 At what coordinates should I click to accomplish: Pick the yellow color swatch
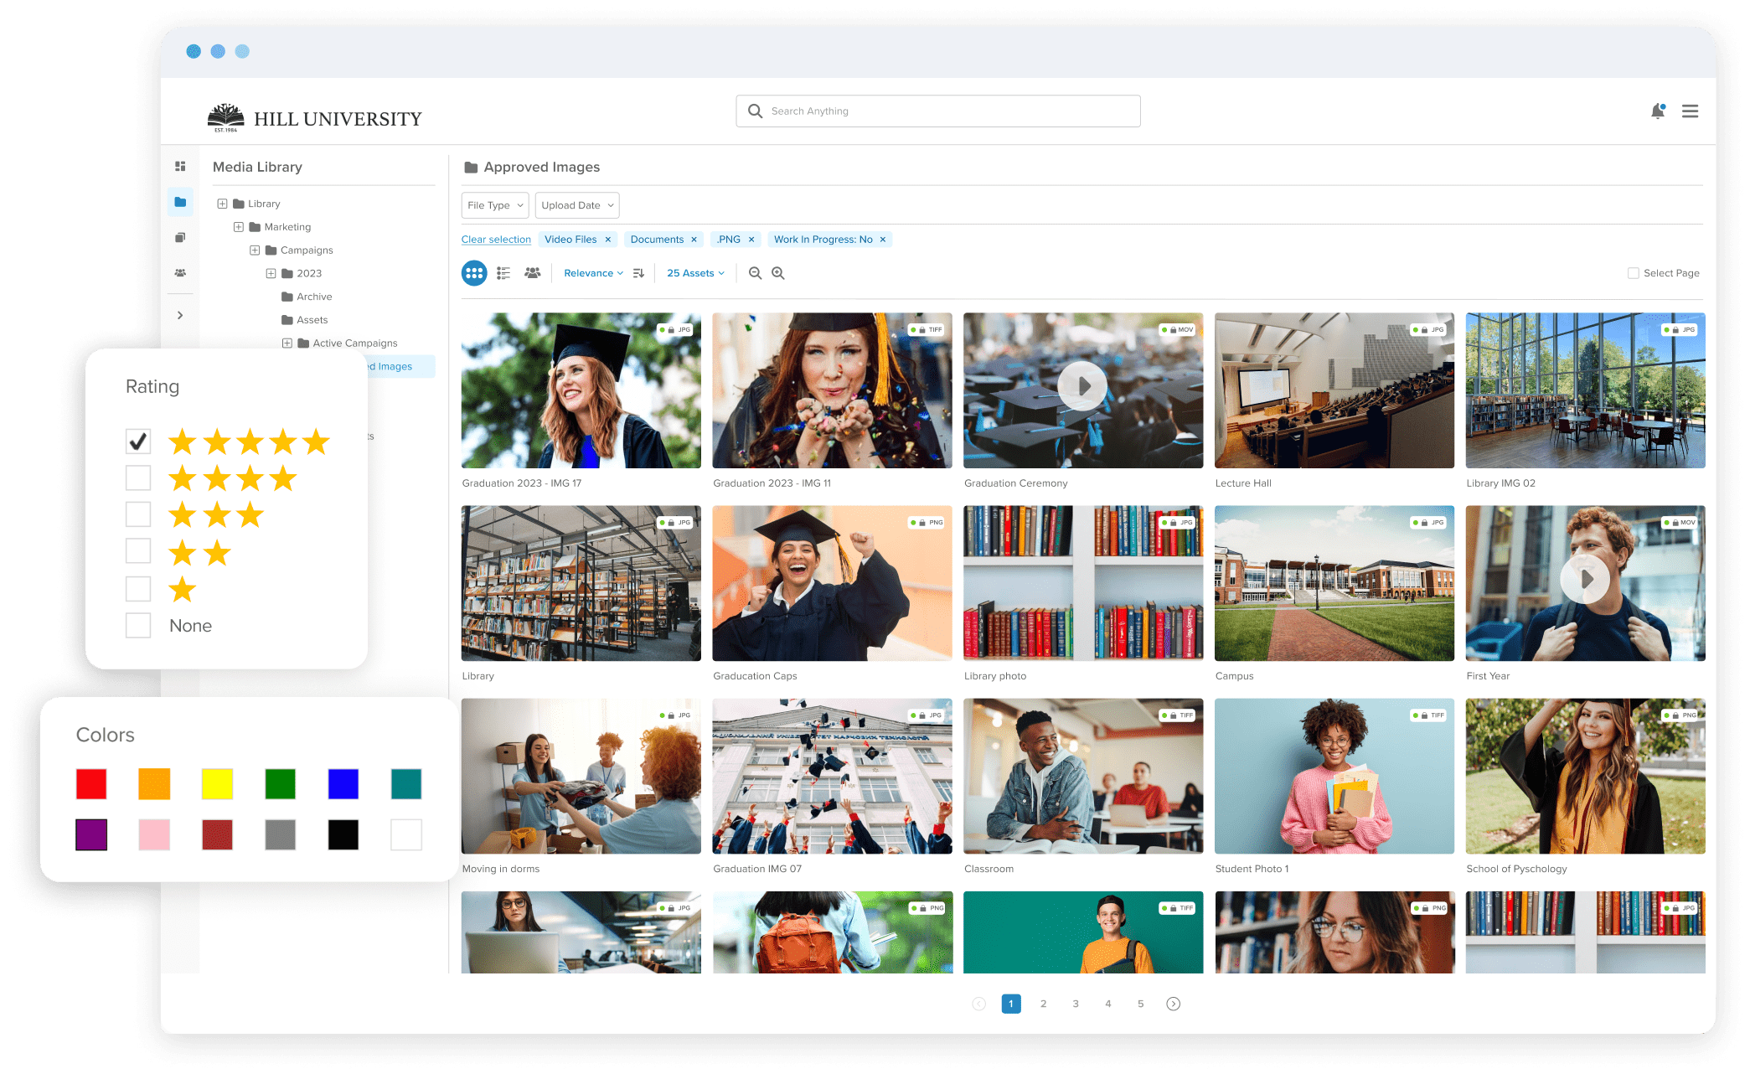pyautogui.click(x=217, y=784)
